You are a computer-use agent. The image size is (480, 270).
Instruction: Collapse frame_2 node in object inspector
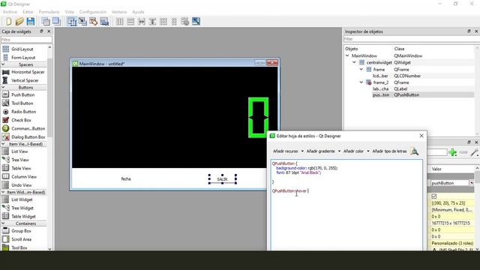point(361,82)
